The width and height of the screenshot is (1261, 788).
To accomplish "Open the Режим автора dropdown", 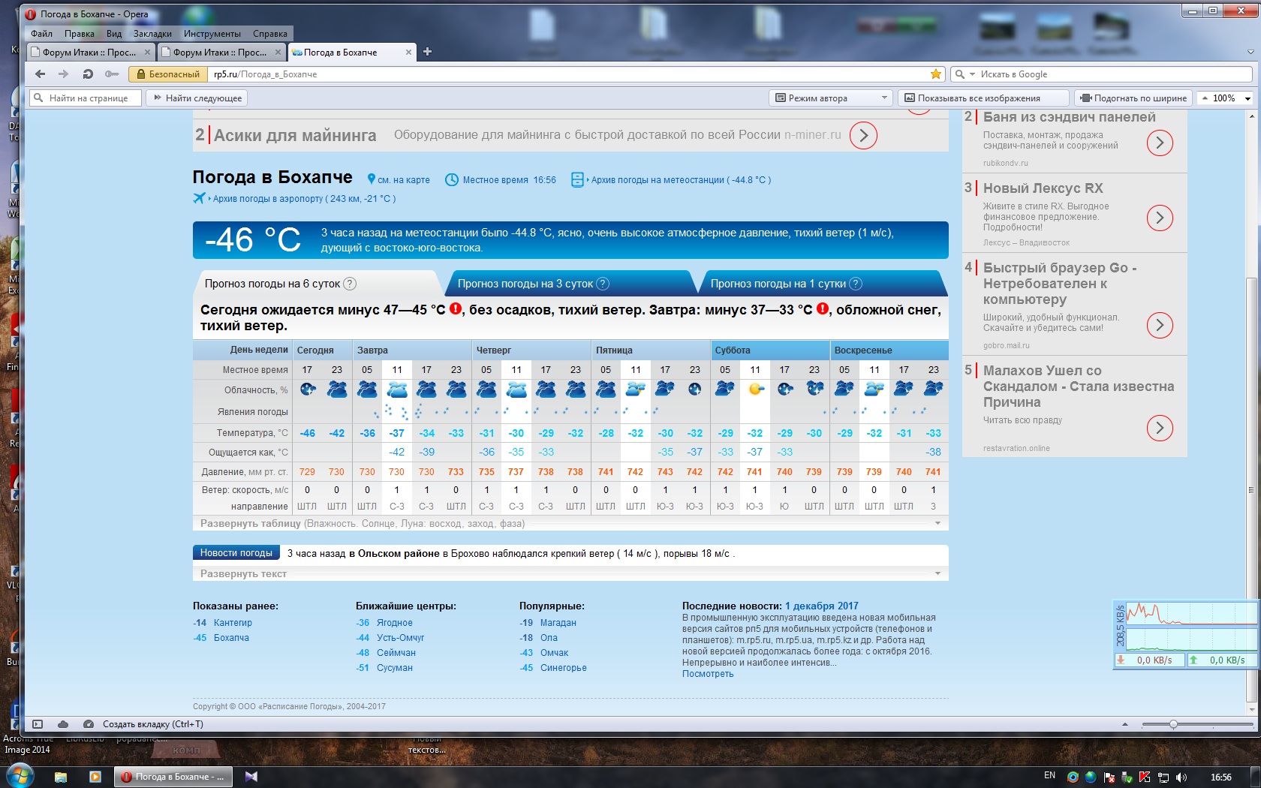I will 831,98.
